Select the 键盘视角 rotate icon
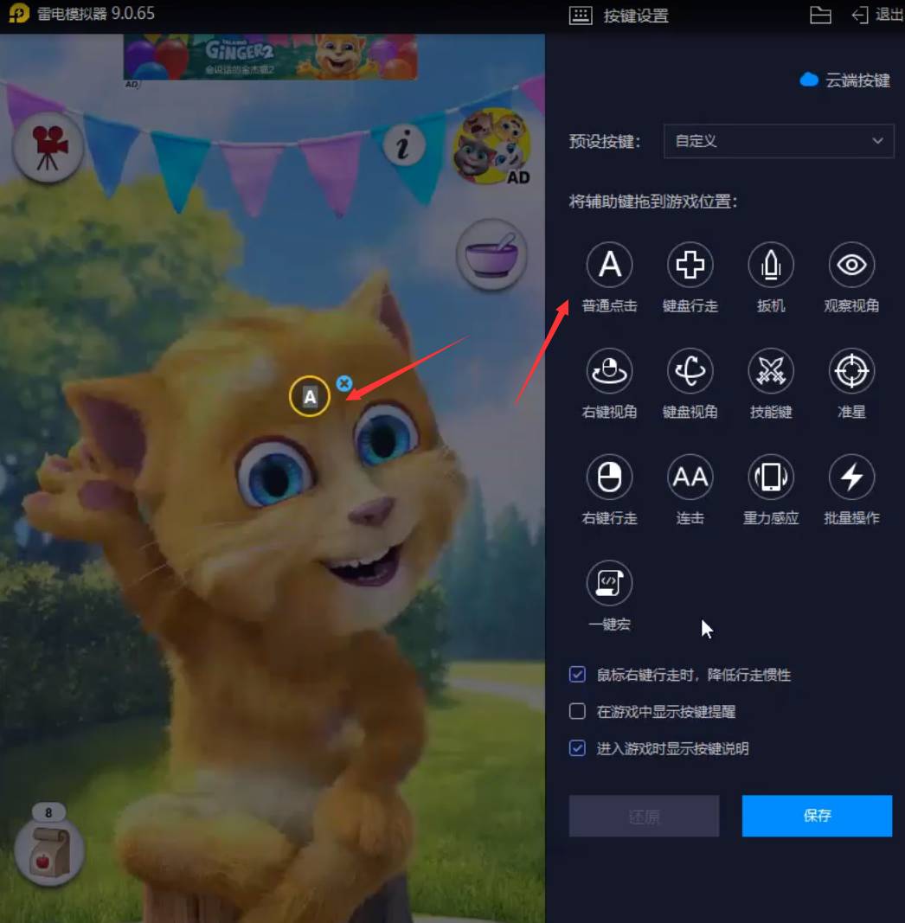This screenshot has height=923, width=905. click(690, 371)
